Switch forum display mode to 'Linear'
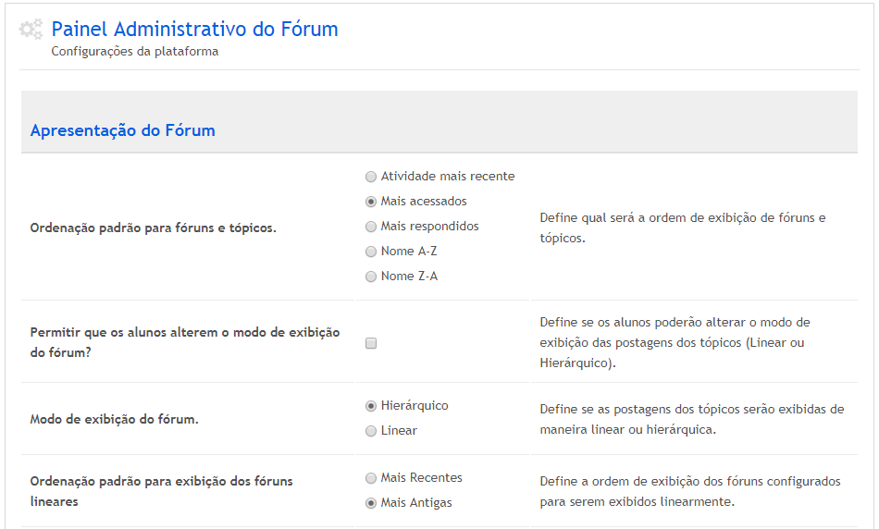Screen dimensions: 879x529 [x=371, y=431]
